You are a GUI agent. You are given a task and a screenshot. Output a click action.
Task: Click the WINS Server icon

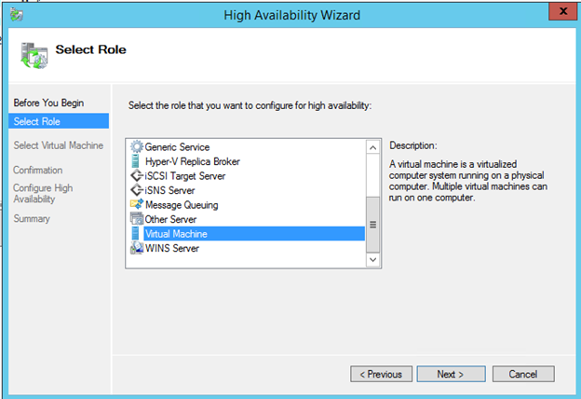click(x=138, y=248)
